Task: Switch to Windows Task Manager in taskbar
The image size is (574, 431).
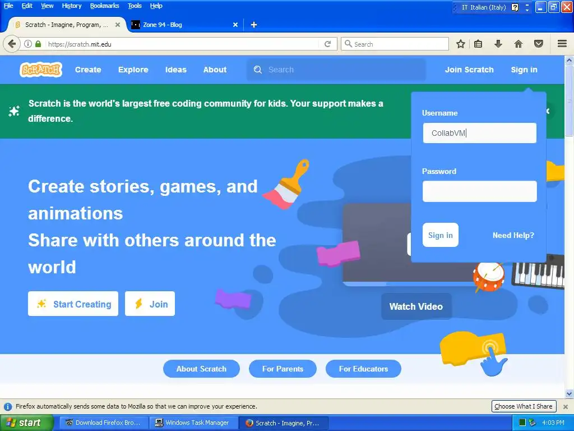Action: tap(194, 423)
